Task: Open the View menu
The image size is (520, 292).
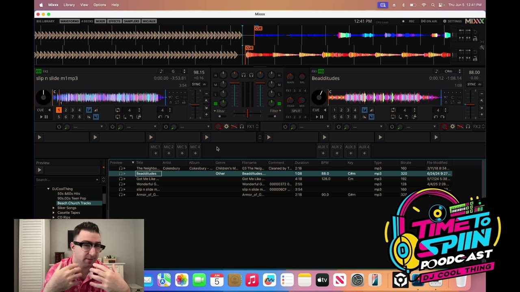Action: click(84, 5)
